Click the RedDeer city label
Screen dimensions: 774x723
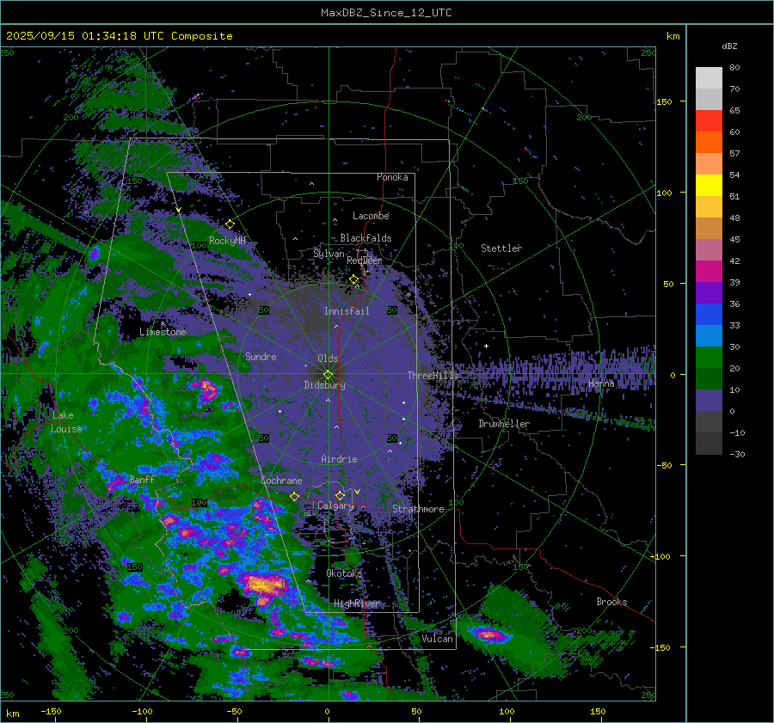(x=365, y=260)
